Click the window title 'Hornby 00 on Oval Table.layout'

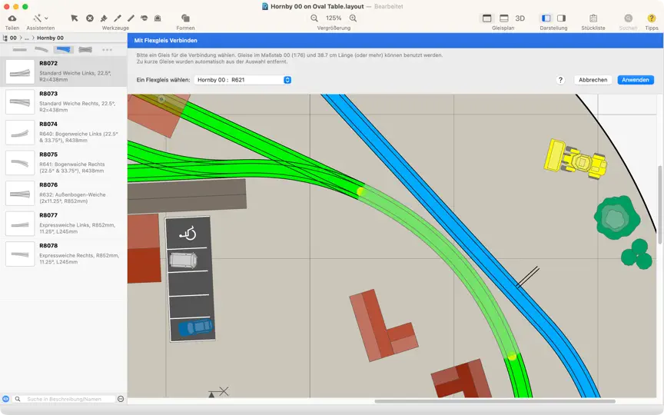pyautogui.click(x=317, y=6)
